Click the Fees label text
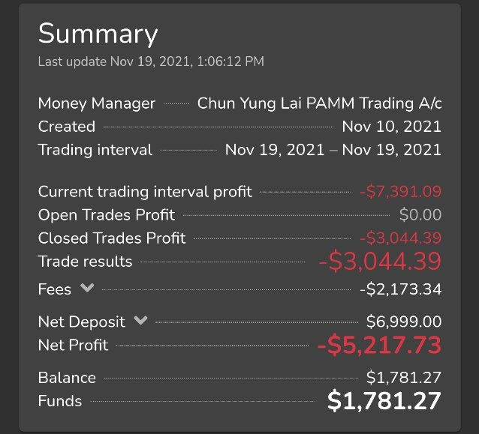Viewport: 479px width, 434px height. (x=55, y=289)
